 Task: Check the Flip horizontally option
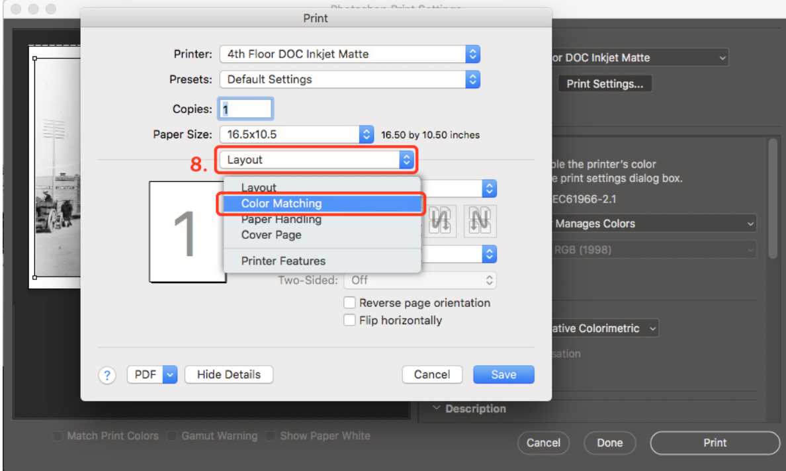[349, 320]
